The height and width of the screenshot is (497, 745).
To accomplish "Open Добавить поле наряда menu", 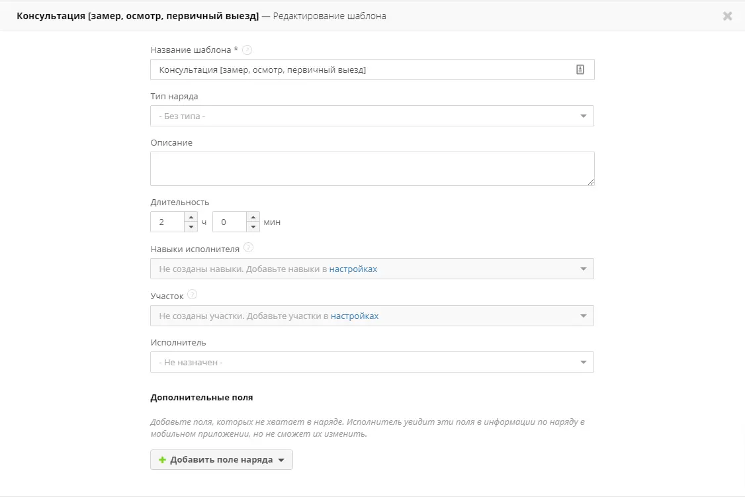I will pyautogui.click(x=222, y=460).
